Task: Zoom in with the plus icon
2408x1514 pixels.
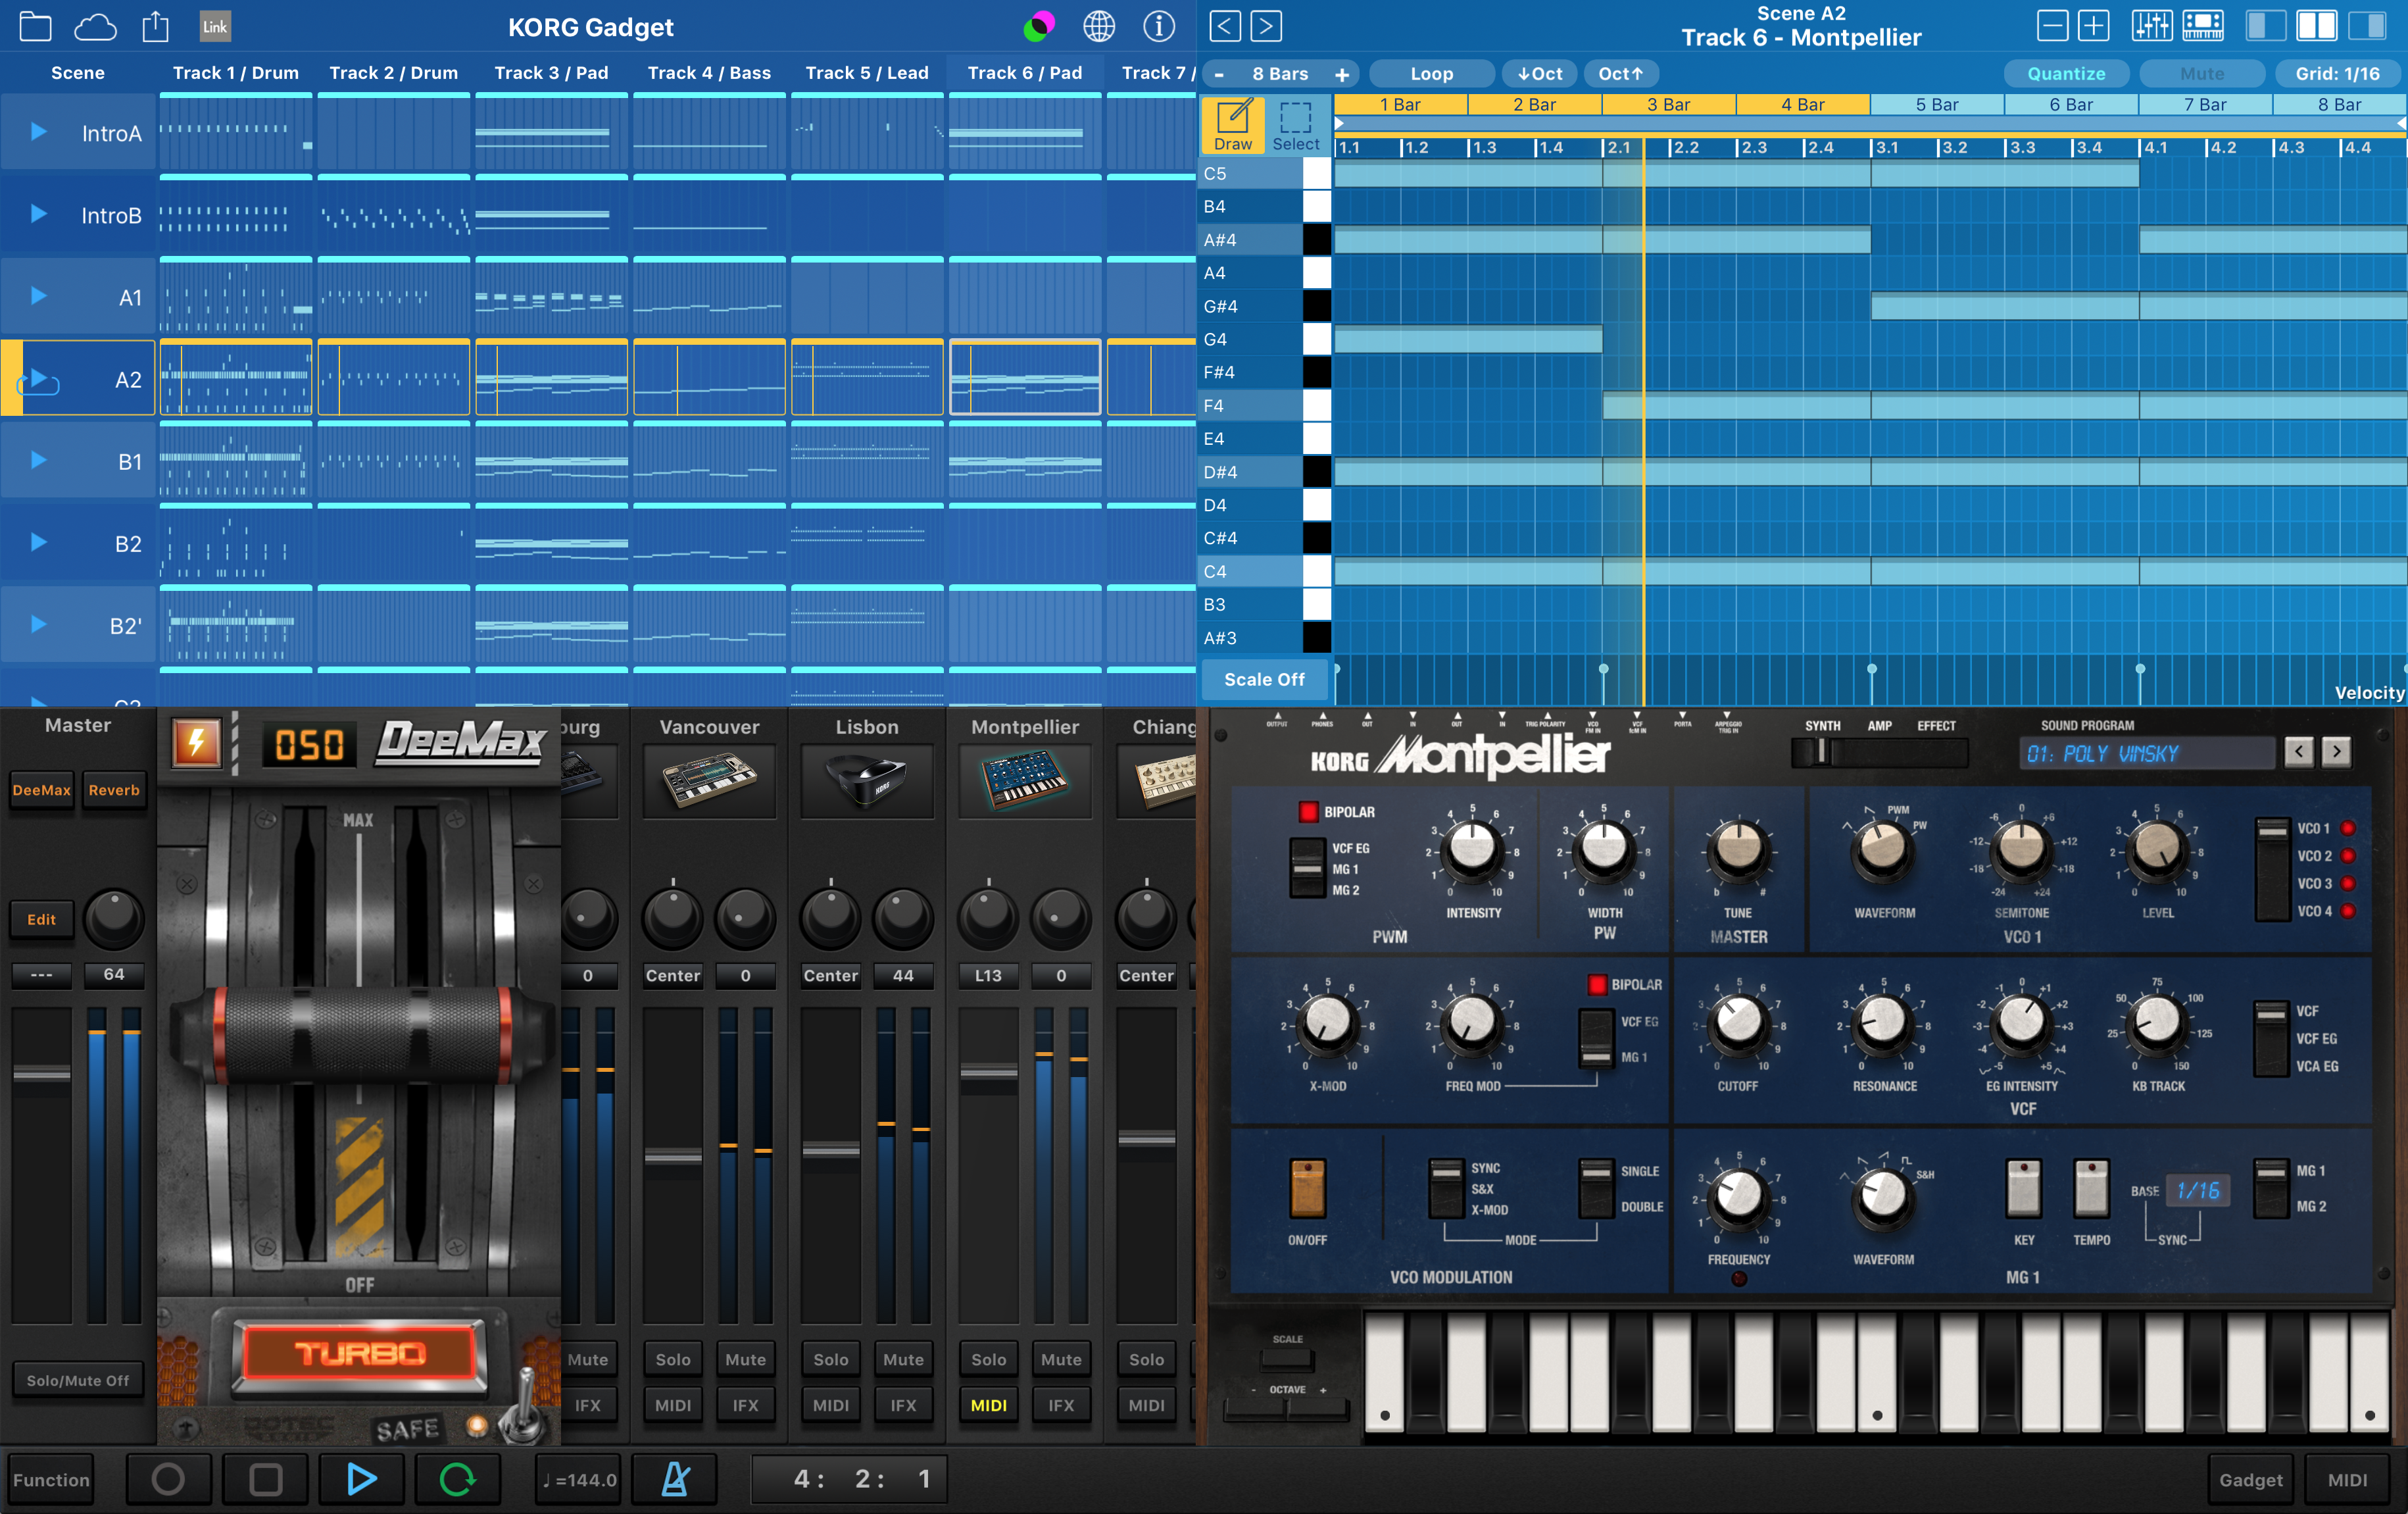Action: pos(2093,26)
